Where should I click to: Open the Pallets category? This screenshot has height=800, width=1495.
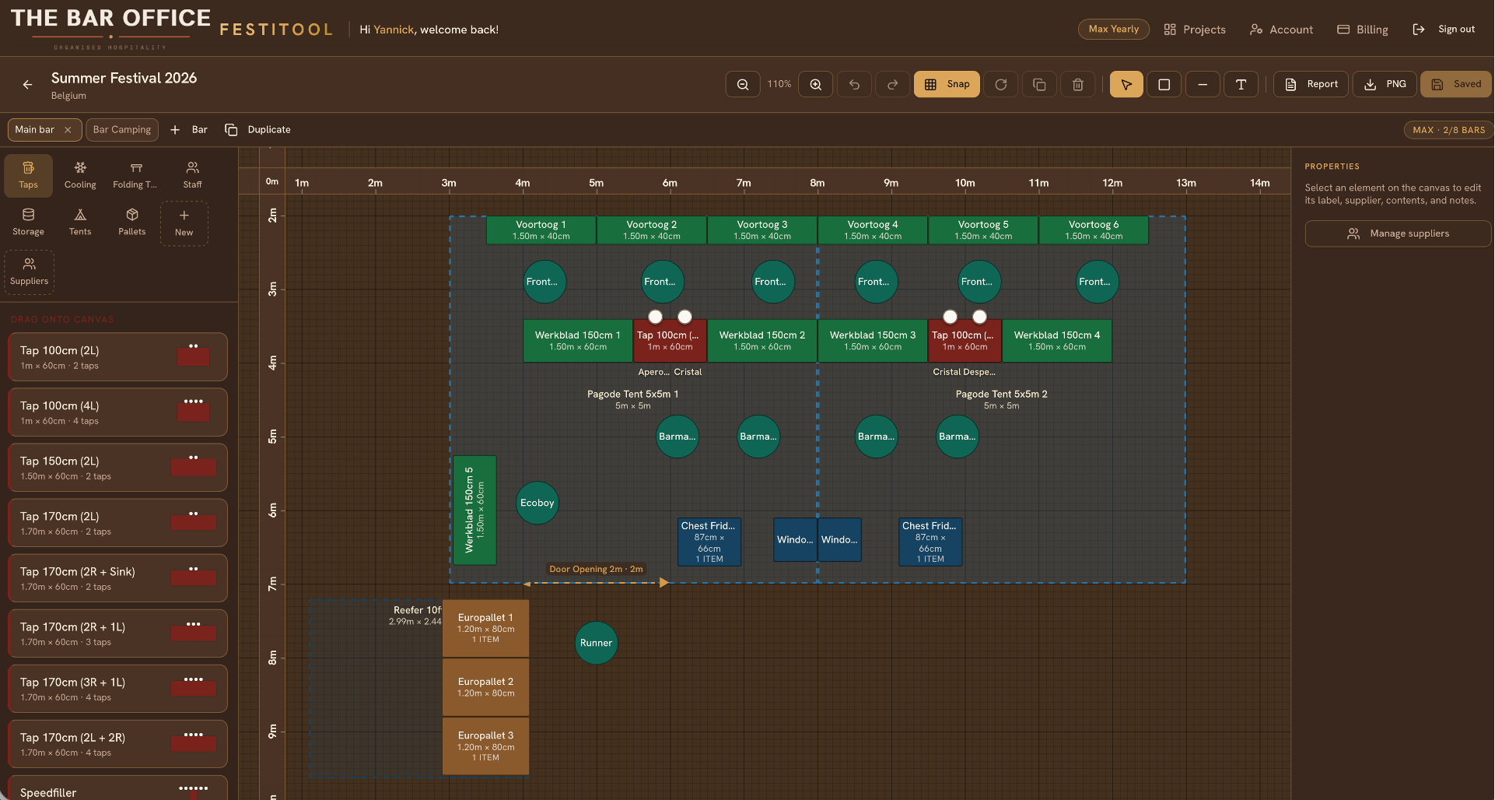click(x=132, y=222)
